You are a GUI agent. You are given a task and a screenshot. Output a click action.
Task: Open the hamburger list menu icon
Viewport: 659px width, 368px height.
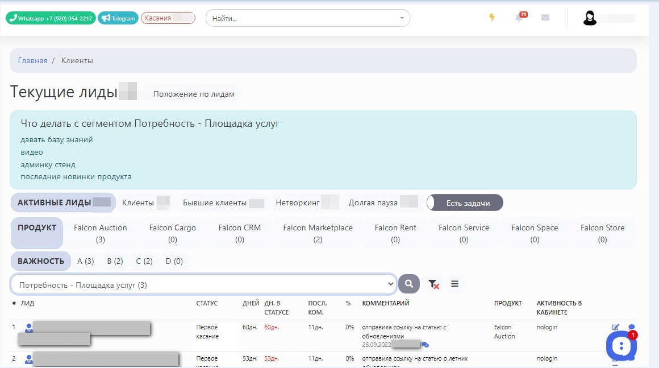pos(454,284)
